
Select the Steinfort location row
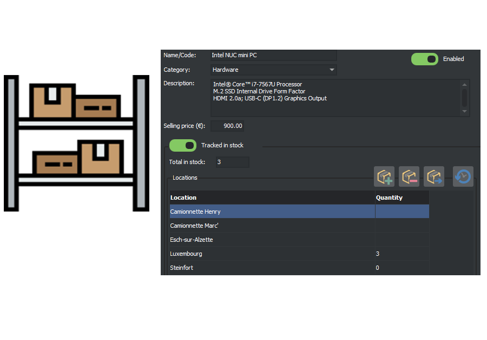299,268
